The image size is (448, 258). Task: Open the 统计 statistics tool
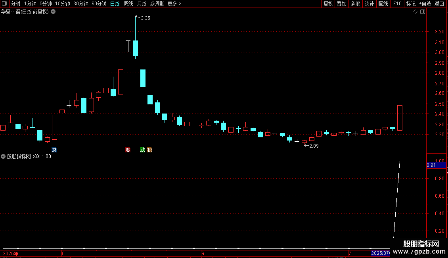(x=369, y=4)
